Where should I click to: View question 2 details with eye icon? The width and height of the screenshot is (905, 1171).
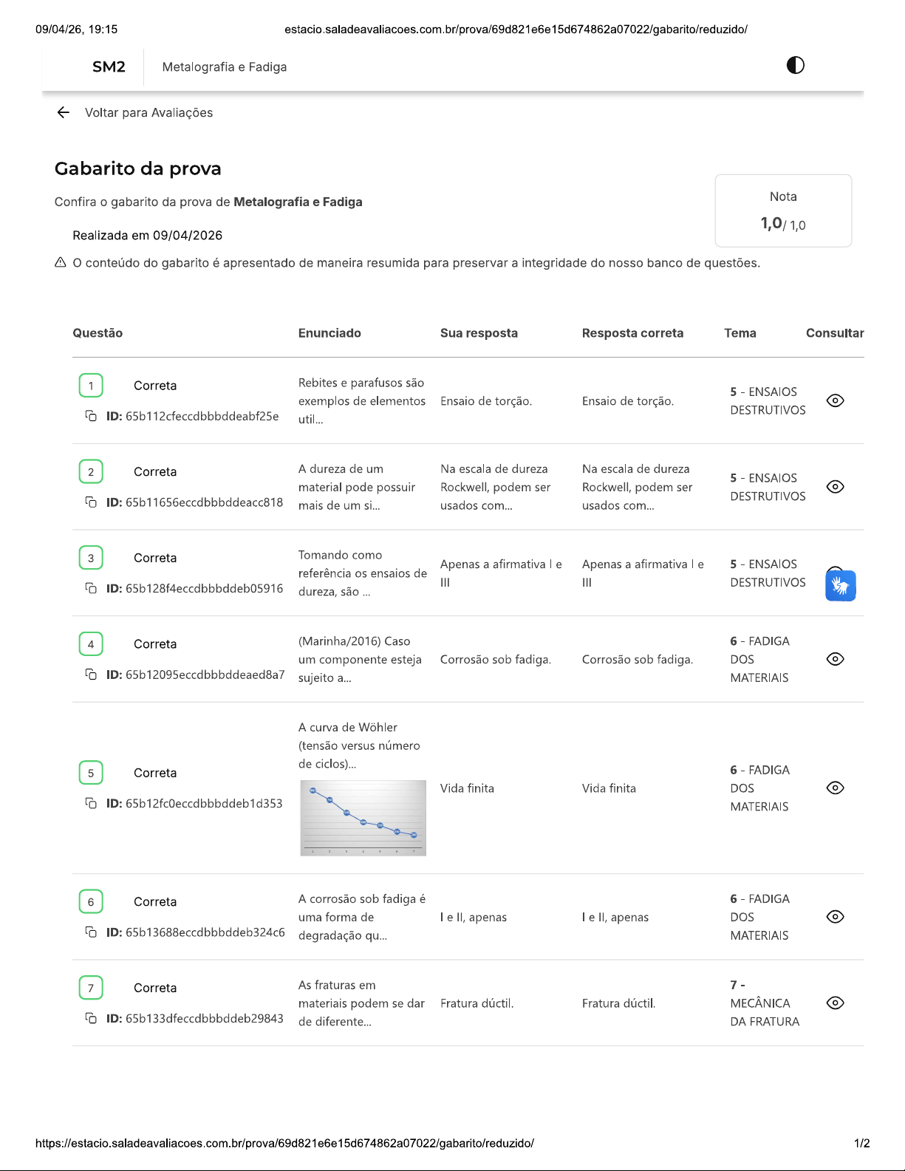835,487
